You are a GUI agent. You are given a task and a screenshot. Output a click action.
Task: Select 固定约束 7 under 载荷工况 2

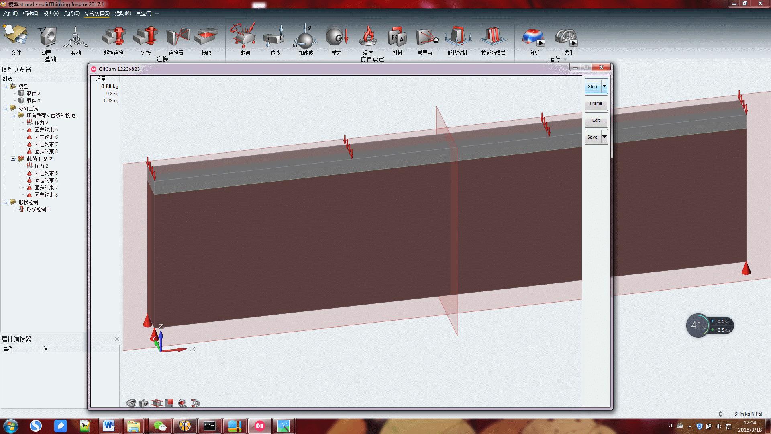[x=46, y=188]
